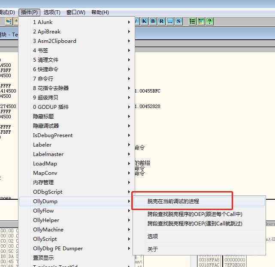275x267 pixels.
Task: Open the 4 书签 bookmarks plugin
Action: (x=77, y=51)
